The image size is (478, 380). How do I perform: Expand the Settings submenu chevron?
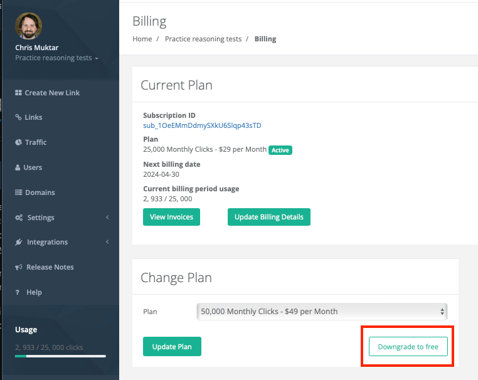click(107, 218)
